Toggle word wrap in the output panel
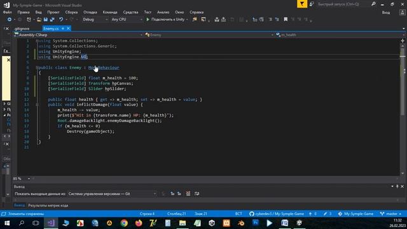This screenshot has height=229, width=407. tap(197, 193)
